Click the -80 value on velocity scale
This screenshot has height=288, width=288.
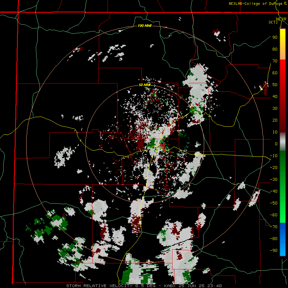[x=274, y=239]
